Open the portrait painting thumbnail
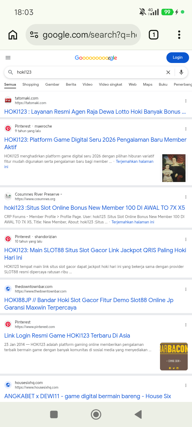This screenshot has width=192, height=427. coord(174,168)
